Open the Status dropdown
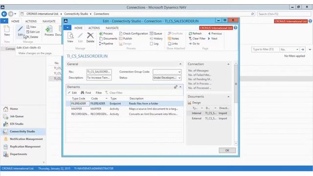This screenshot has width=313, height=176. [179, 78]
